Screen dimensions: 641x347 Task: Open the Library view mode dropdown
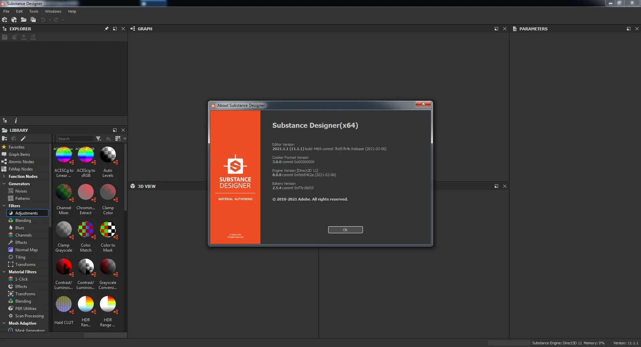pos(118,138)
